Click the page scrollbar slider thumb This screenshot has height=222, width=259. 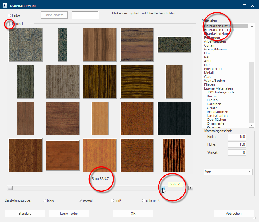point(163,188)
